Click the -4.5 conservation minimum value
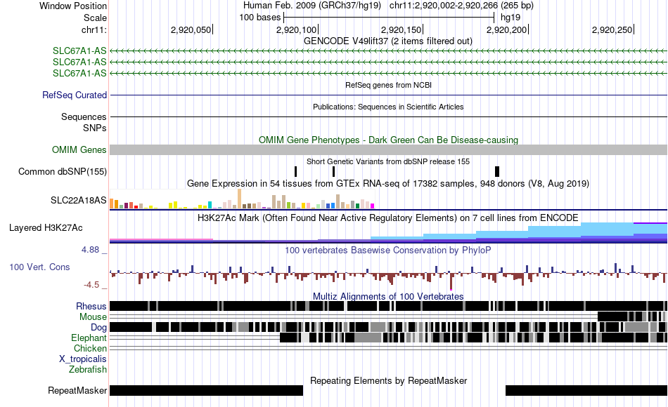 [x=91, y=284]
